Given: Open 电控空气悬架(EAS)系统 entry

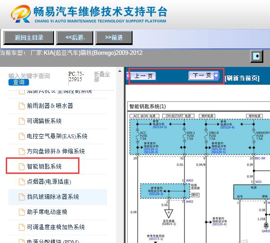Looking at the screenshot, I should (57, 136).
